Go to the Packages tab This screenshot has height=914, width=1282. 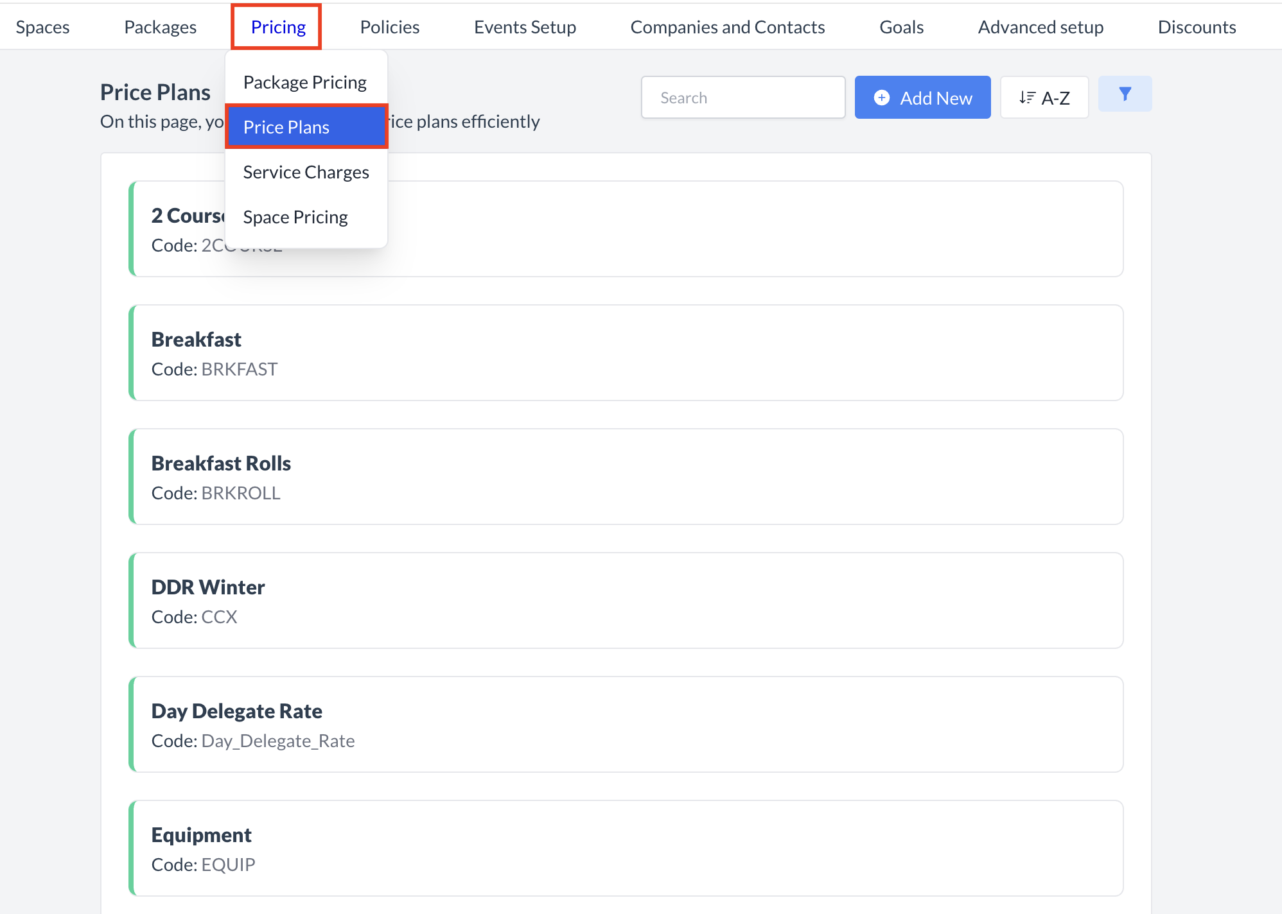tap(160, 27)
